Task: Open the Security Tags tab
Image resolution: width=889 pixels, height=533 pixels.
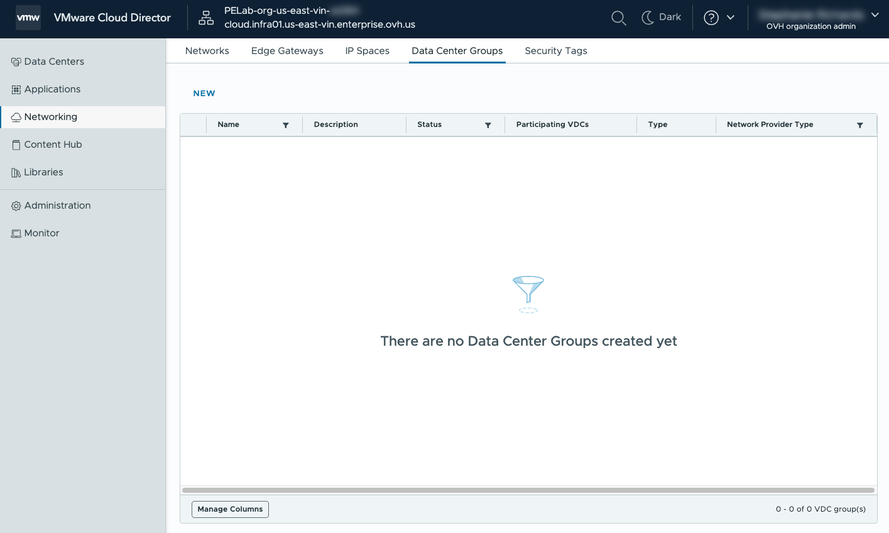Action: point(556,51)
